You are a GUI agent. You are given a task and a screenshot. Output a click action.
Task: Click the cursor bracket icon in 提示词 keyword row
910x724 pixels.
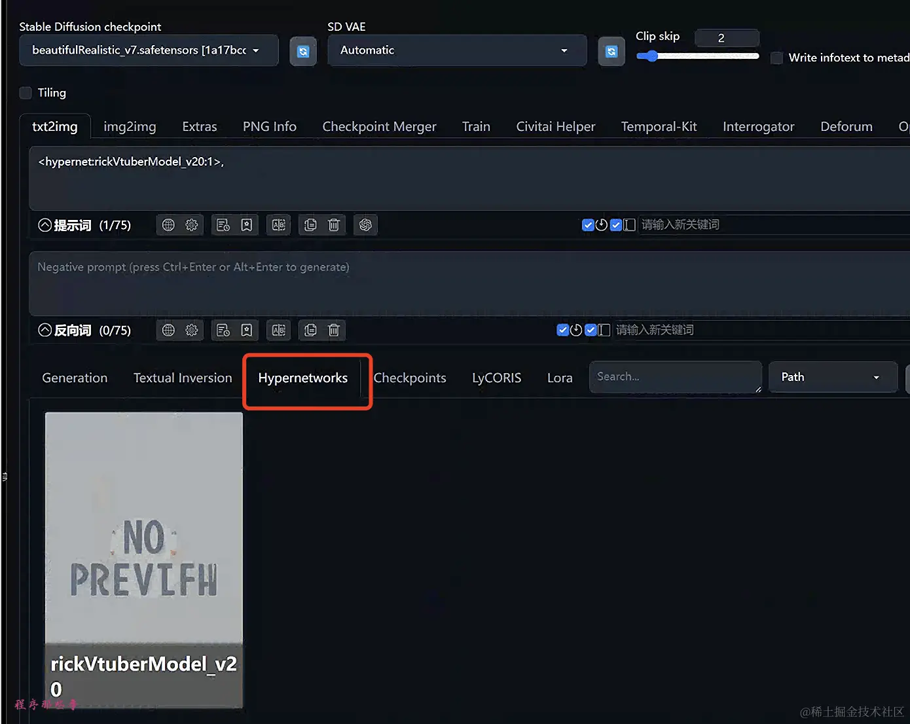coord(629,225)
